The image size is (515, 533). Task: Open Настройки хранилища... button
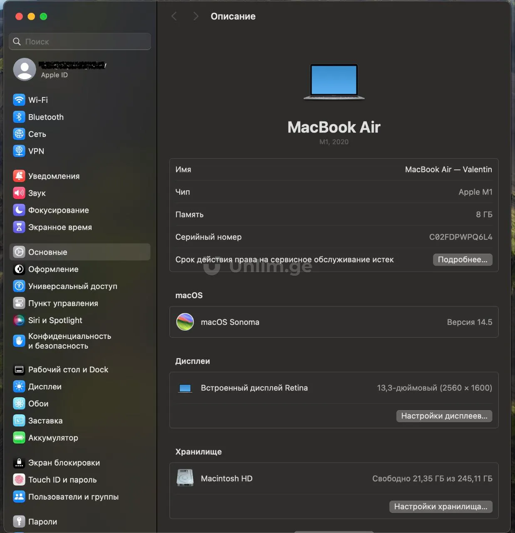click(441, 507)
